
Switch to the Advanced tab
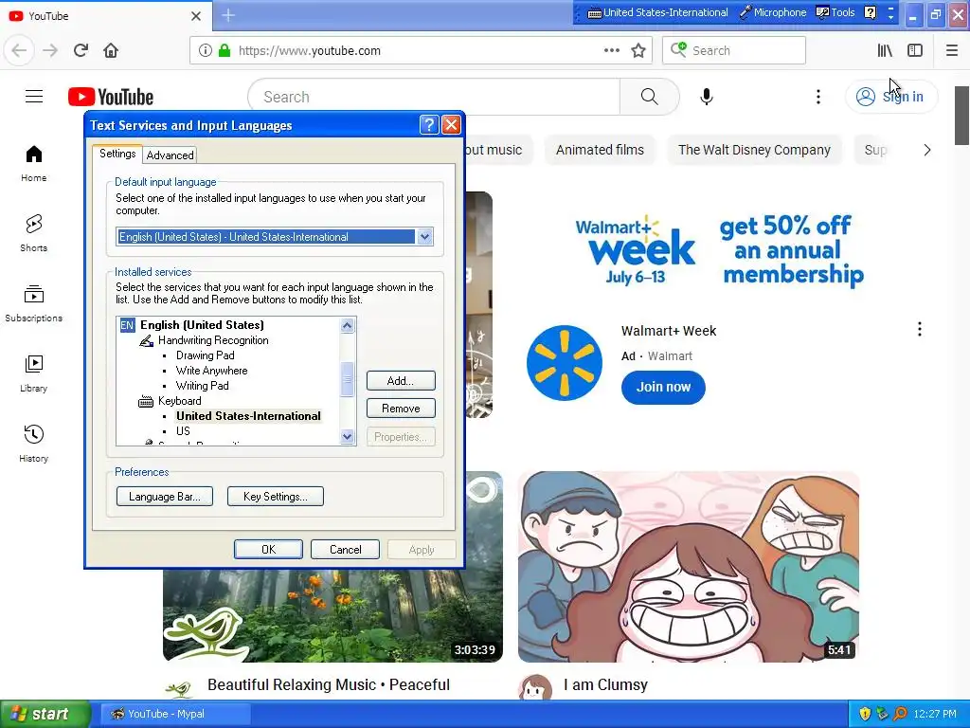click(171, 155)
